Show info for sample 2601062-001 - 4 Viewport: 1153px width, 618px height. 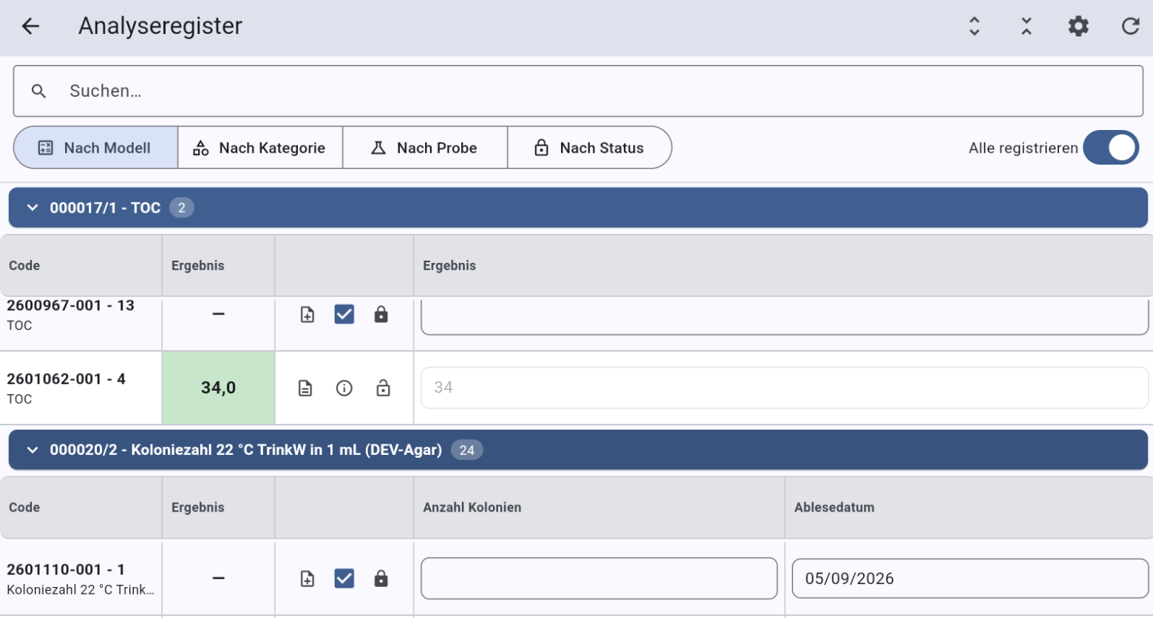(x=344, y=388)
